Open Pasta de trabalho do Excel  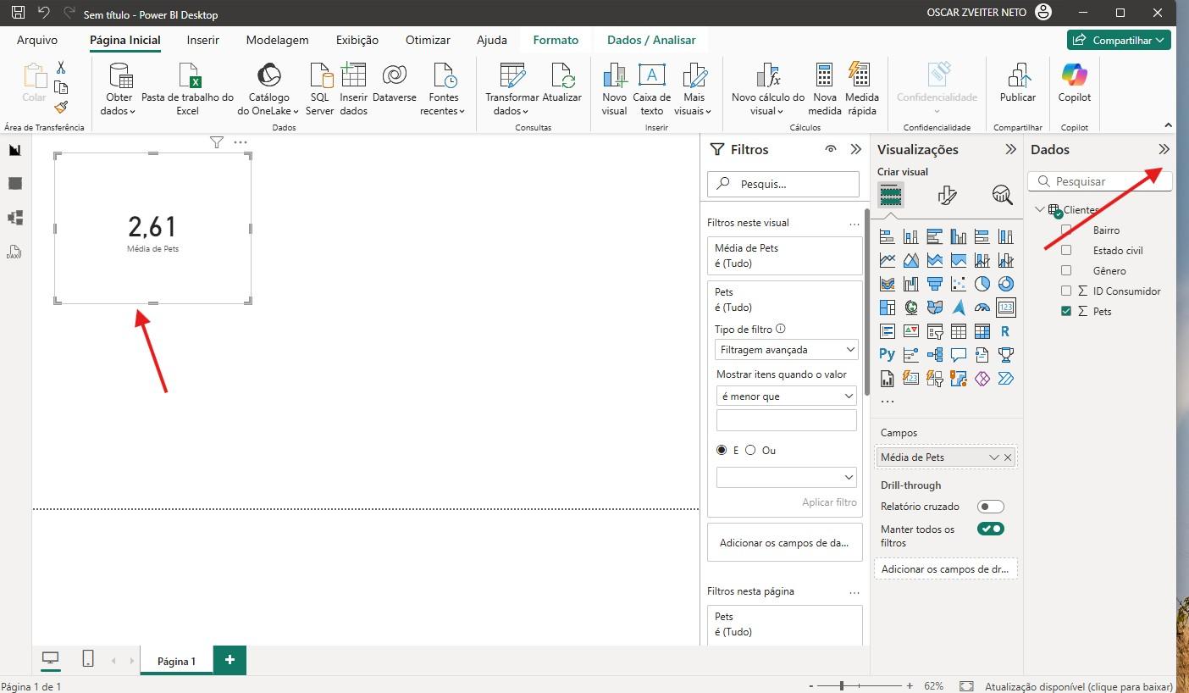(187, 78)
